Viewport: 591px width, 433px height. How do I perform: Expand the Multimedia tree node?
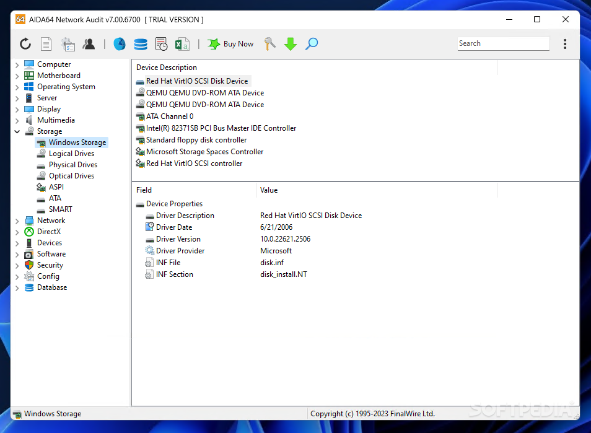(x=17, y=121)
